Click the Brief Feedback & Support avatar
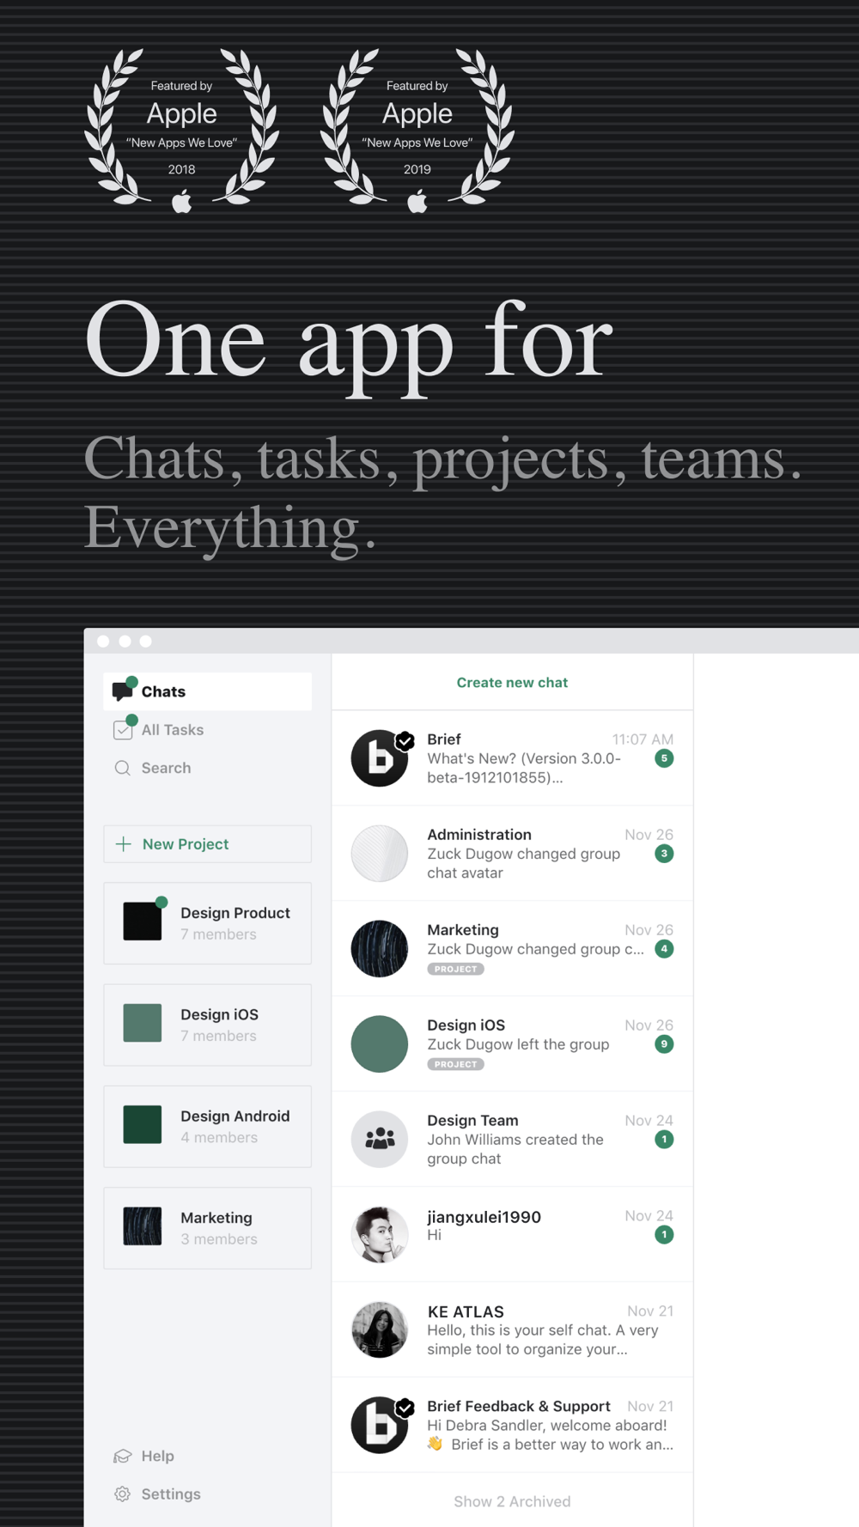 pos(380,1425)
